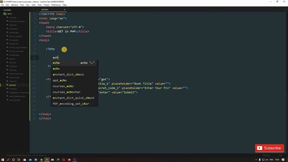The width and height of the screenshot is (288, 162).
Task: Choose the echo suggestion with echo "…" hint
Action: pos(74,63)
